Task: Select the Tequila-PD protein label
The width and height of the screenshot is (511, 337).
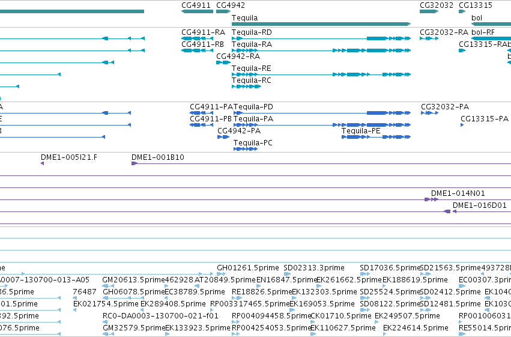Action: point(253,107)
